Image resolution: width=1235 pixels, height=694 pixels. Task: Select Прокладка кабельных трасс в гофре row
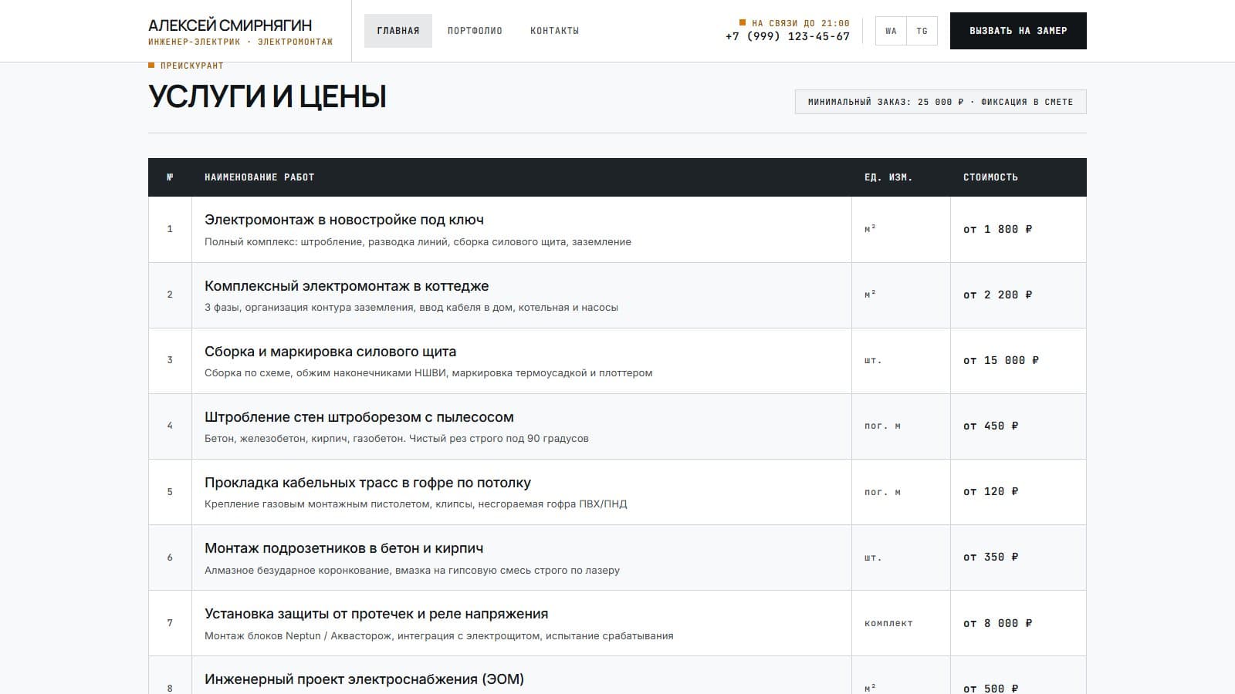[x=617, y=492]
